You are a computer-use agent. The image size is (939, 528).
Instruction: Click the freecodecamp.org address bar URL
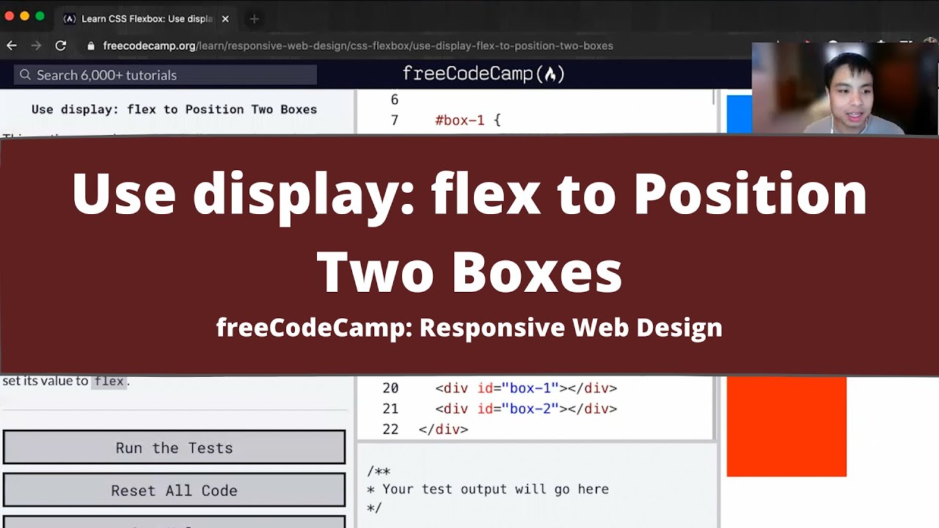(x=358, y=45)
